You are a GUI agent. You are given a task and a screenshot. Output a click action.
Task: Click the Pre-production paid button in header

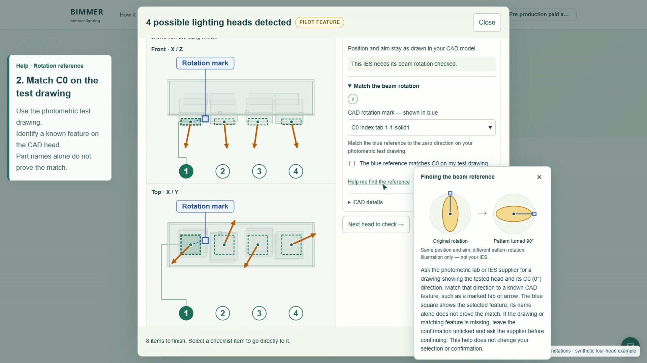542,14
